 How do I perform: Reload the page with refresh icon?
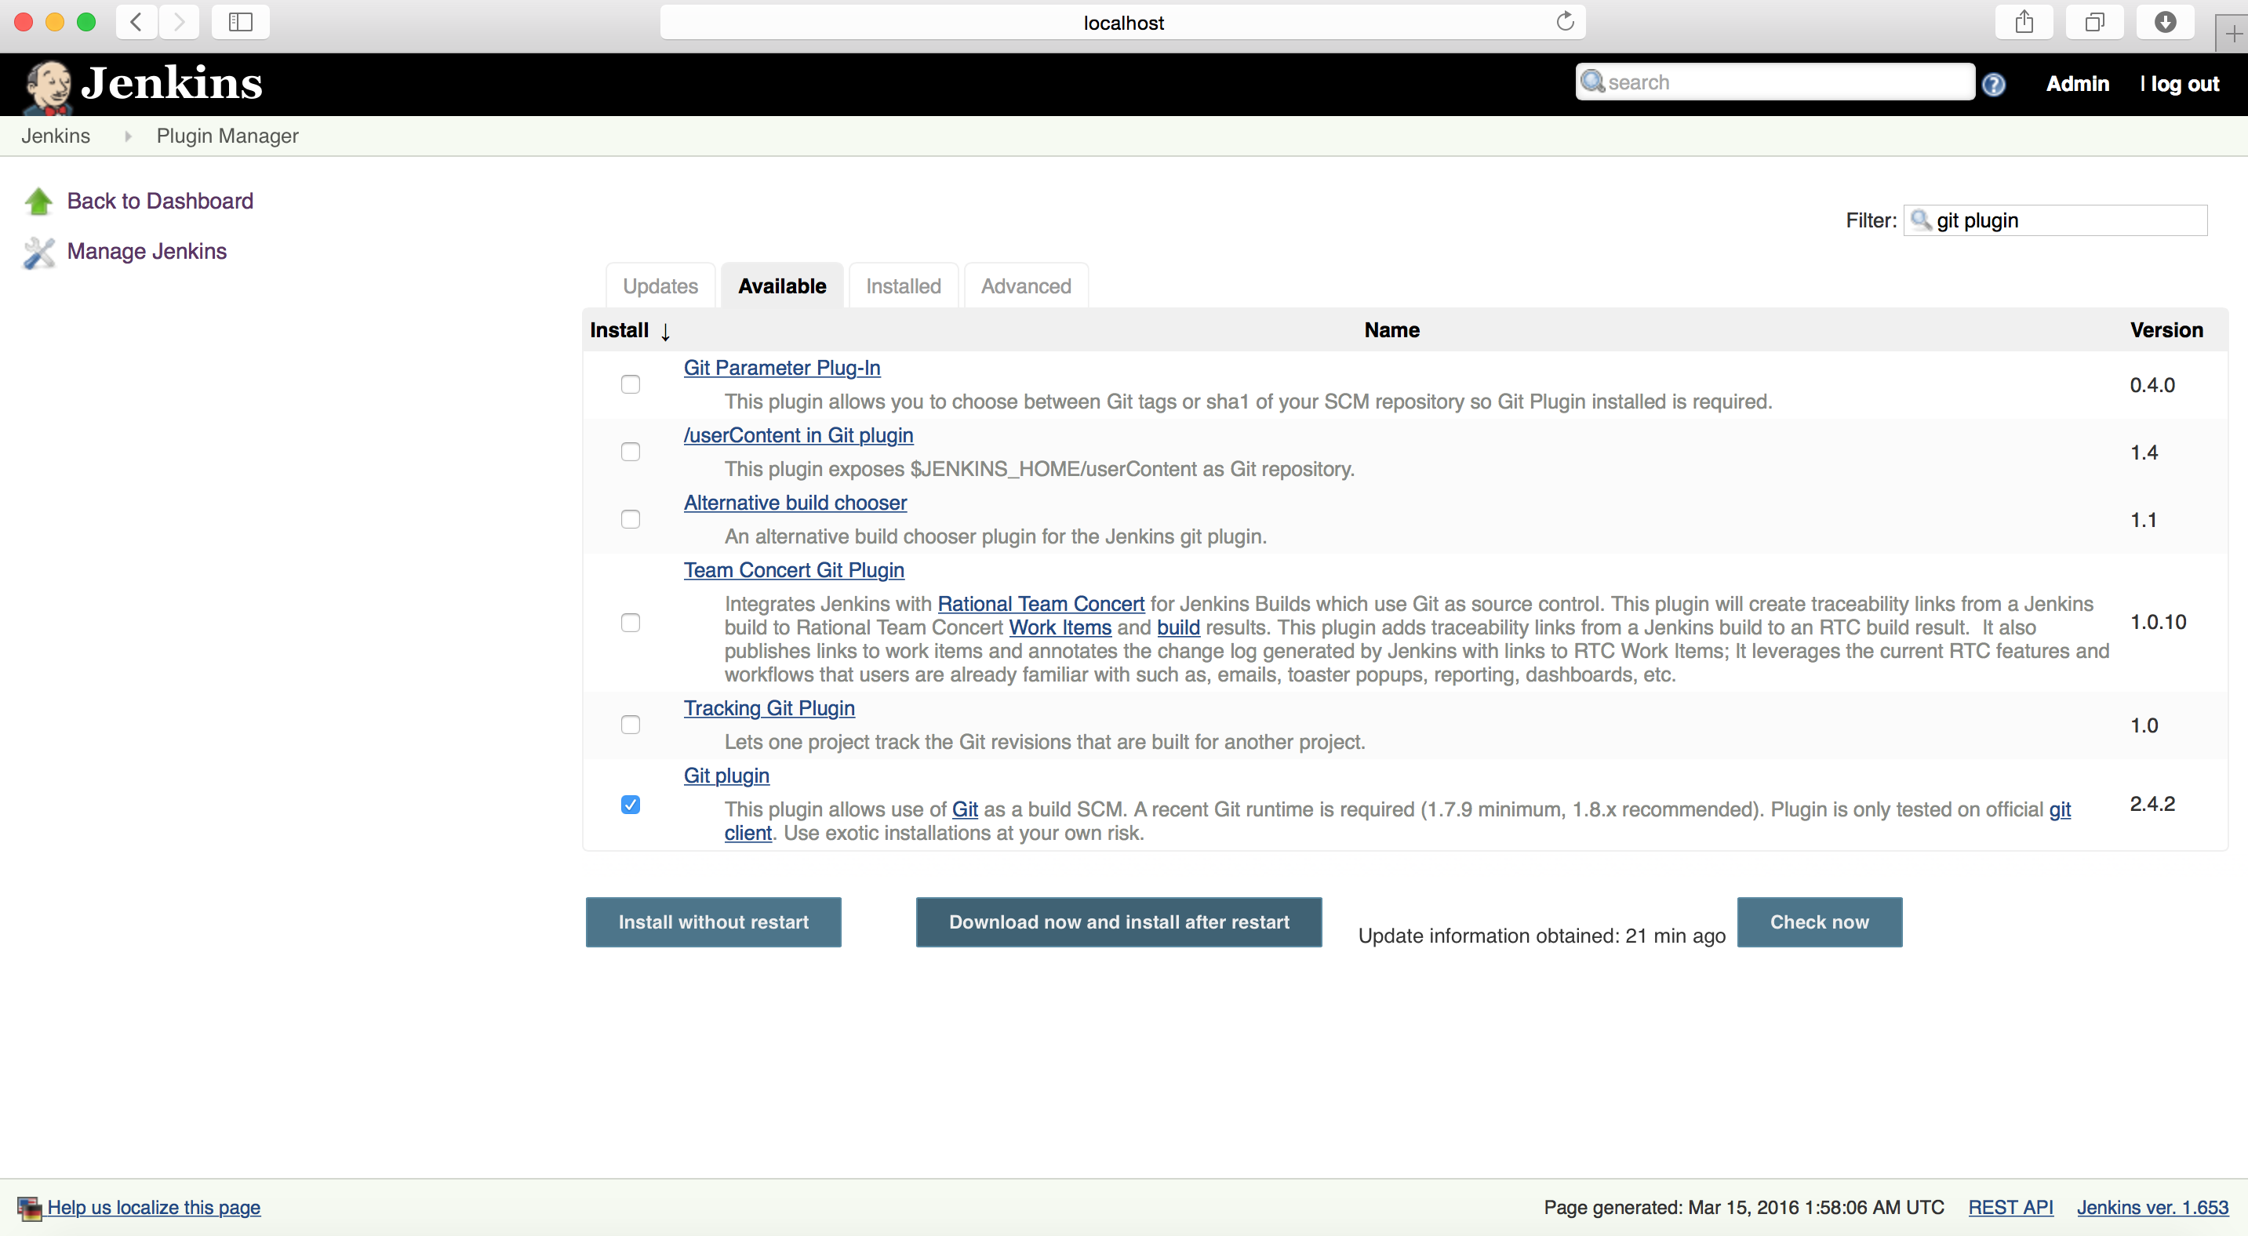(1566, 22)
